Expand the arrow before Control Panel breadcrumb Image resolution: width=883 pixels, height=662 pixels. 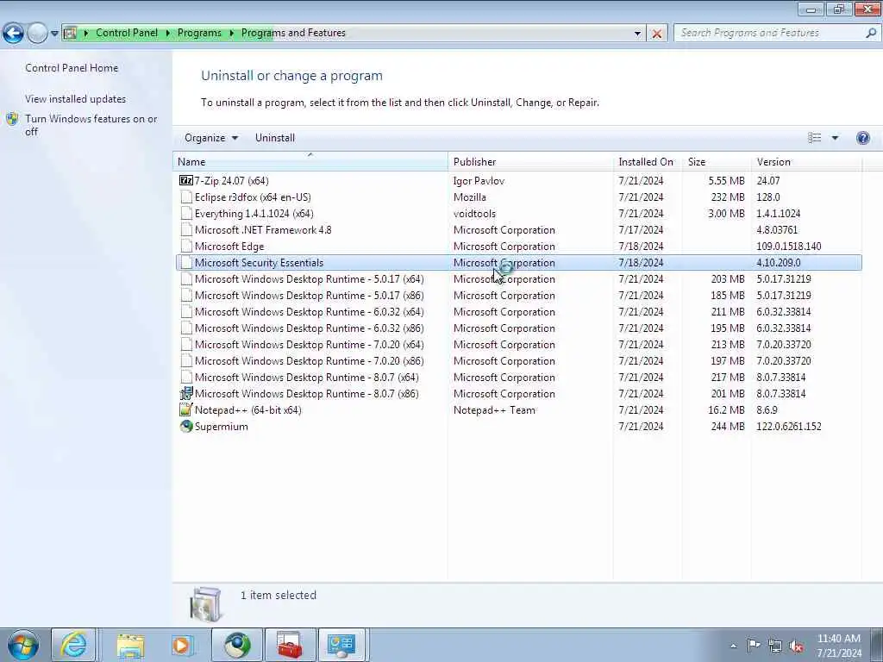pos(86,34)
